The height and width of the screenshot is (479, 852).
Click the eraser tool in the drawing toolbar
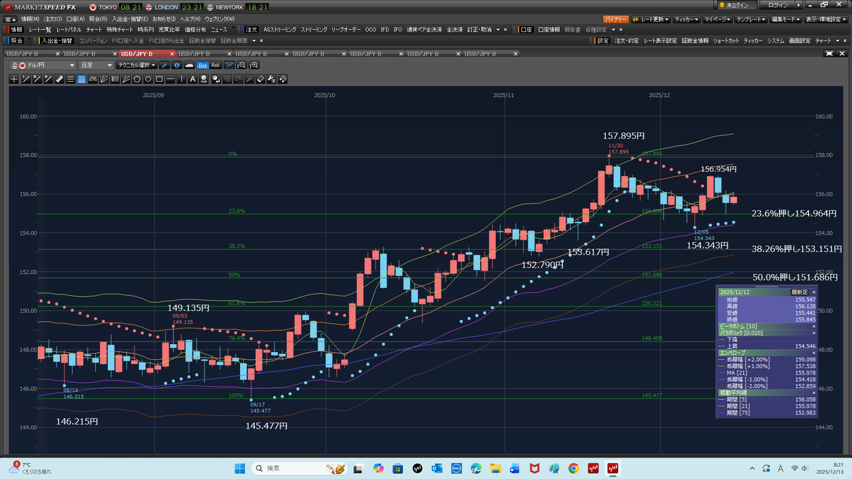260,79
